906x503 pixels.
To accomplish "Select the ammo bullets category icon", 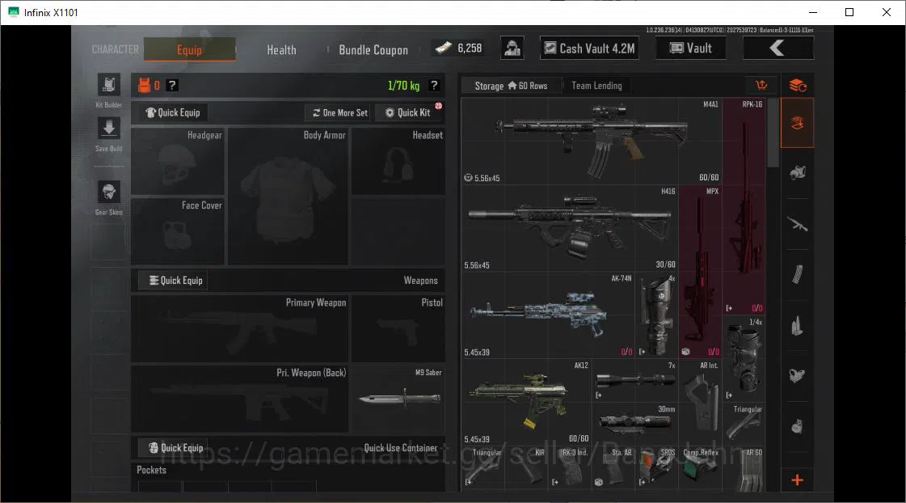I will coord(798,326).
